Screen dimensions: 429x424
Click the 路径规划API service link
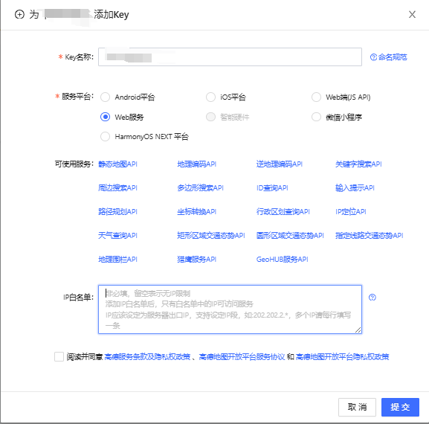[x=118, y=211]
